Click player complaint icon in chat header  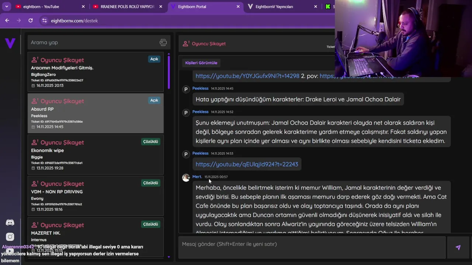pos(186,44)
